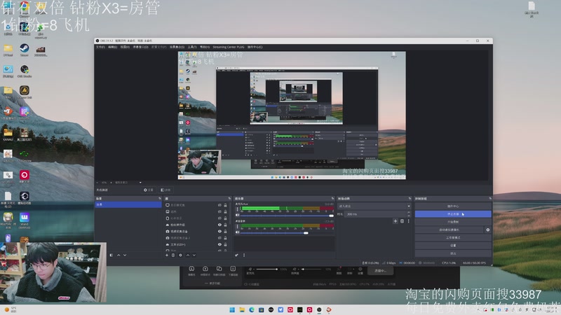Open 视图(V) menu

(x=125, y=47)
